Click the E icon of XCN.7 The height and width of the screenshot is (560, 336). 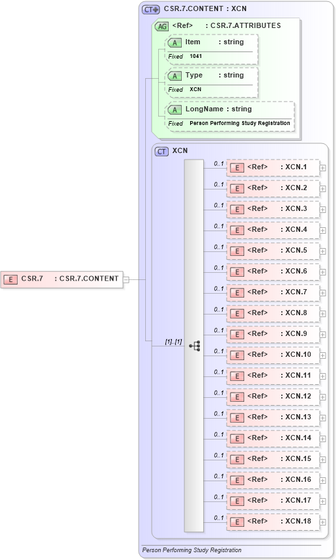coord(237,293)
